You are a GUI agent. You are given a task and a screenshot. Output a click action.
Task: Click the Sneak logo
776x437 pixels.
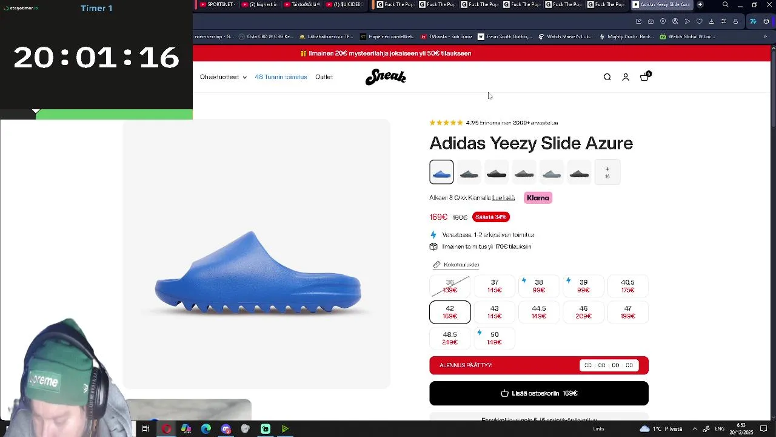(386, 77)
